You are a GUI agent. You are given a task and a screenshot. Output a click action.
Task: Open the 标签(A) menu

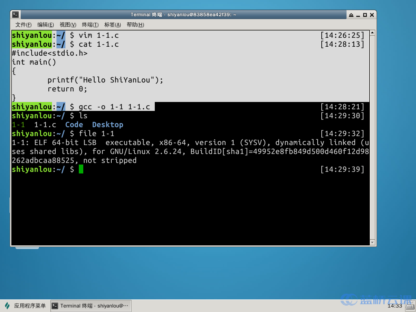(x=113, y=25)
